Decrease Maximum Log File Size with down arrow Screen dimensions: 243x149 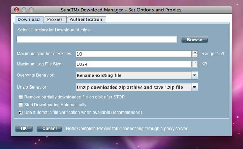coord(195,66)
